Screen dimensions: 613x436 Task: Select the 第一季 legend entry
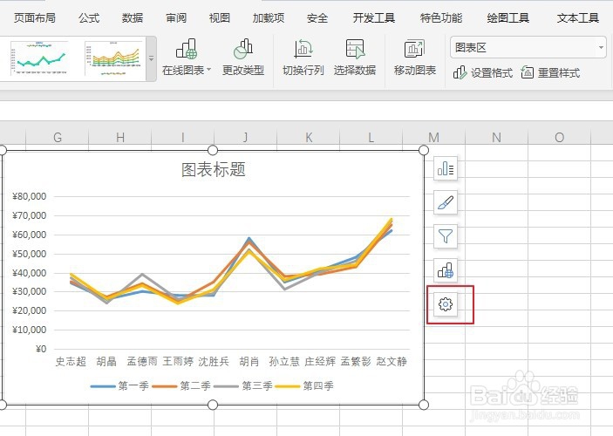[x=119, y=386]
